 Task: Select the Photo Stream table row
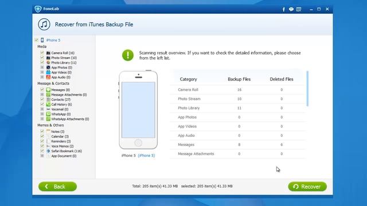238,99
